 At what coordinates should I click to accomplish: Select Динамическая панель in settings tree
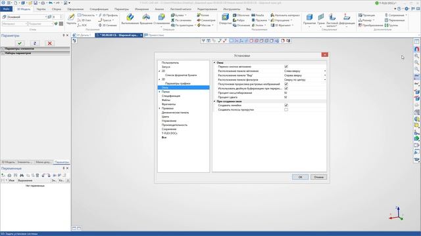pos(175,113)
